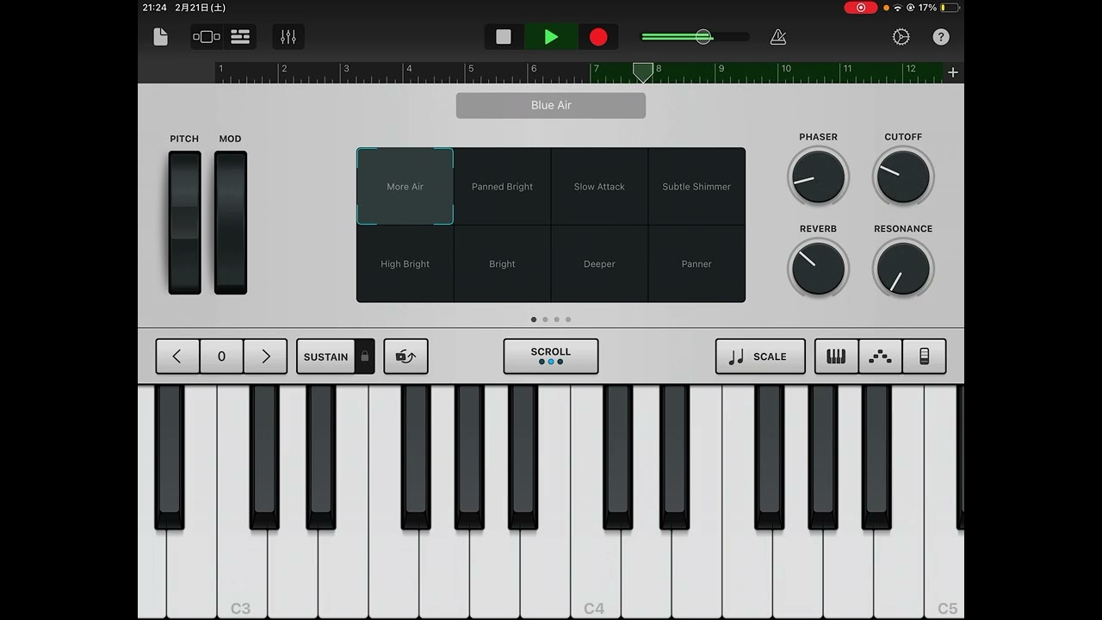Add a song section with the plus
The height and width of the screenshot is (620, 1102).
click(x=953, y=72)
